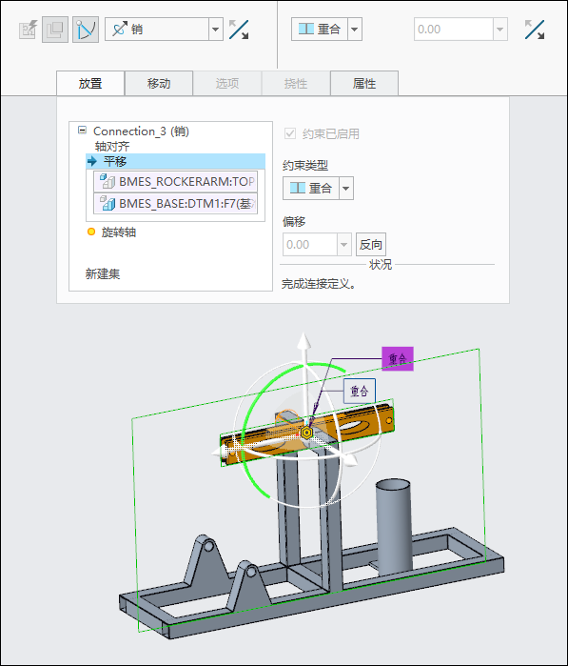
Task: Open the 属性 tab
Action: pyautogui.click(x=364, y=83)
